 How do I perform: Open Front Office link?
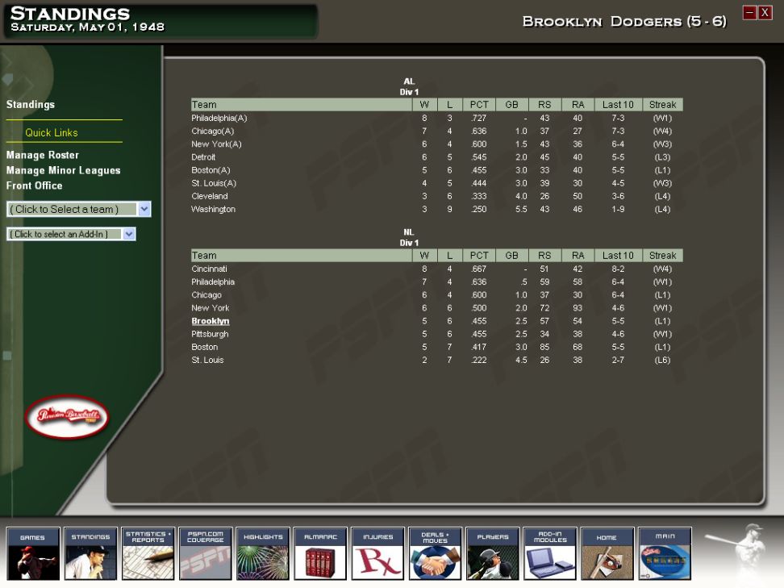34,186
